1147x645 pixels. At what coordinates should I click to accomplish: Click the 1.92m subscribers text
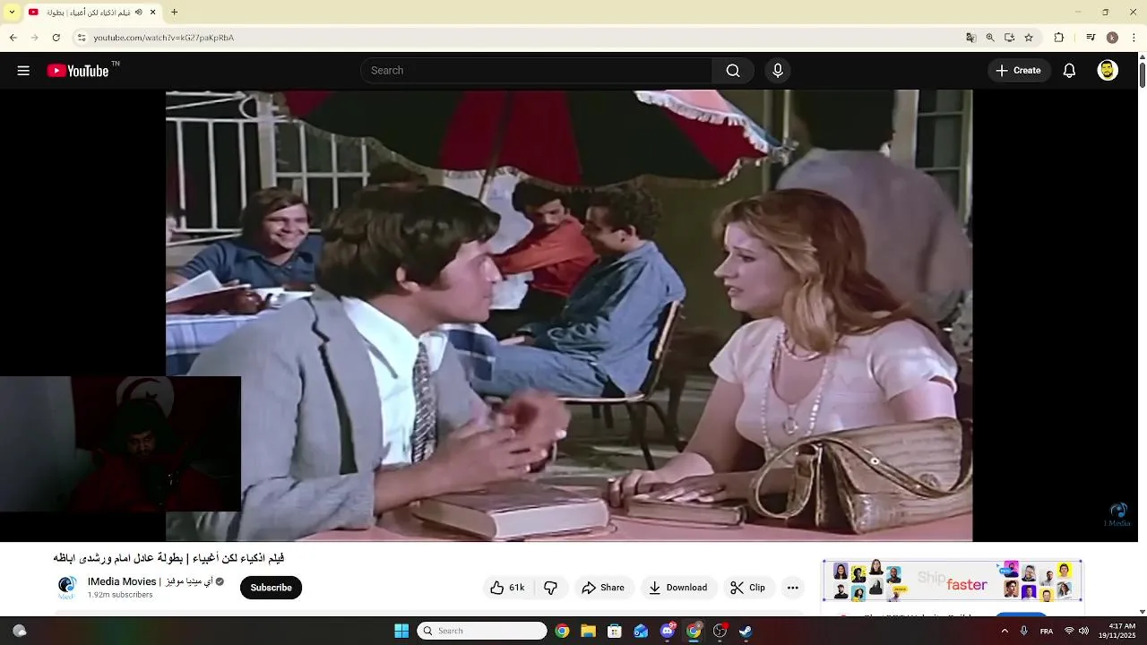[120, 595]
